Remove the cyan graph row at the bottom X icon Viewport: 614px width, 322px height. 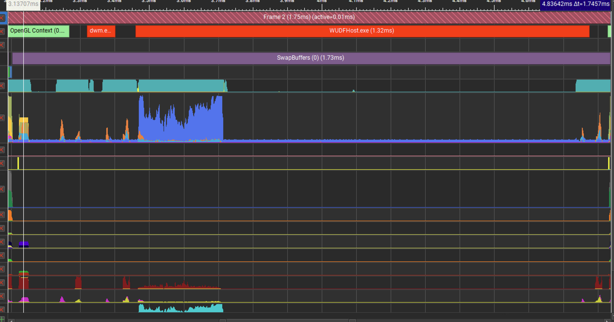tap(2, 309)
